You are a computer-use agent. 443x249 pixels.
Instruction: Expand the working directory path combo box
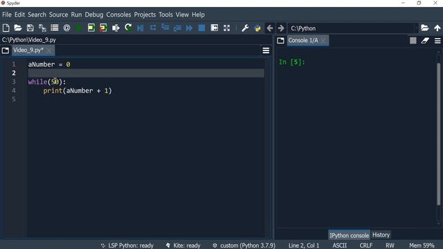(x=416, y=28)
